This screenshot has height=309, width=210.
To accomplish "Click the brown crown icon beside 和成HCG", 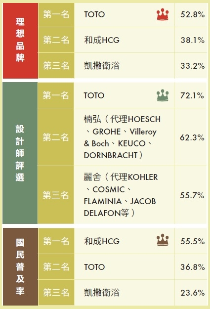I will pyautogui.click(x=163, y=240).
